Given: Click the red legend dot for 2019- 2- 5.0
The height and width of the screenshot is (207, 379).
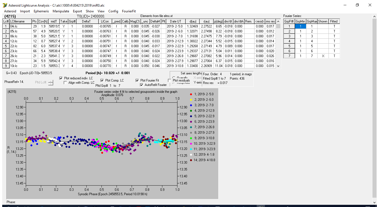Looking at the screenshot, I should coord(191,94).
